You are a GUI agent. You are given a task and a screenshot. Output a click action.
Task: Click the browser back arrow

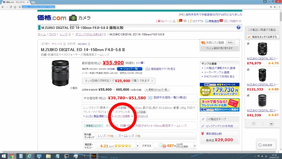pos(2,7)
